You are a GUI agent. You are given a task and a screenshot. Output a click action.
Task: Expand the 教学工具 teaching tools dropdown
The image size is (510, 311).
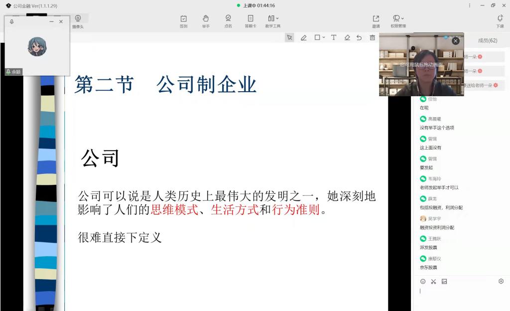pyautogui.click(x=273, y=21)
